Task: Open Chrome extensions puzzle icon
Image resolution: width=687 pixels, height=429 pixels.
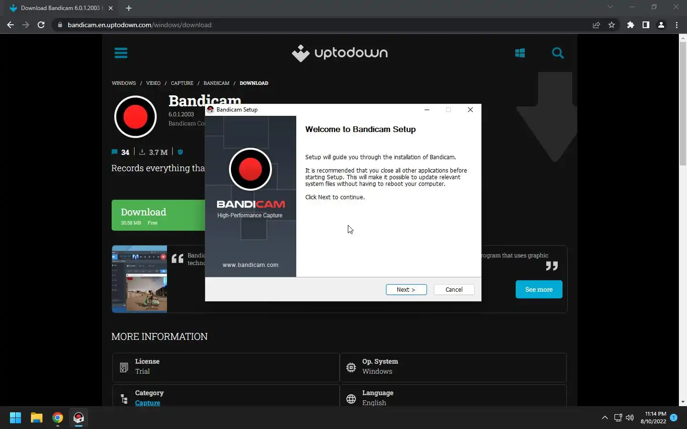Action: [x=631, y=25]
